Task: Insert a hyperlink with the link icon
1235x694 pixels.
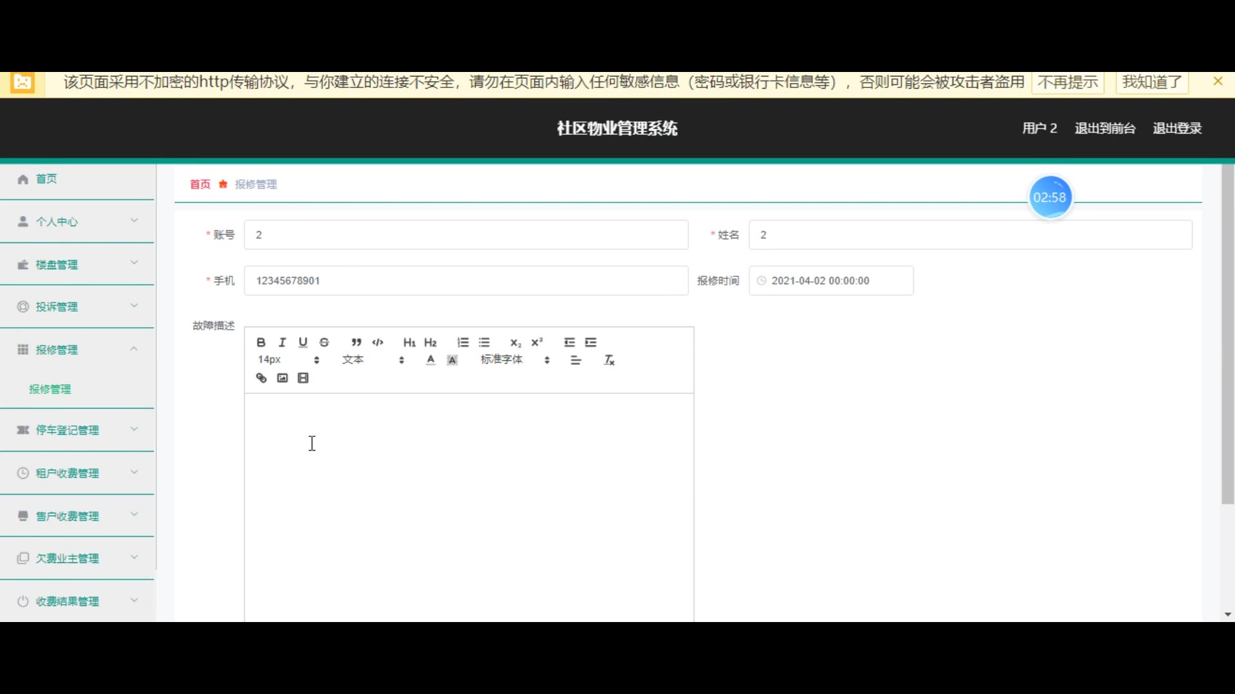Action: 261,378
